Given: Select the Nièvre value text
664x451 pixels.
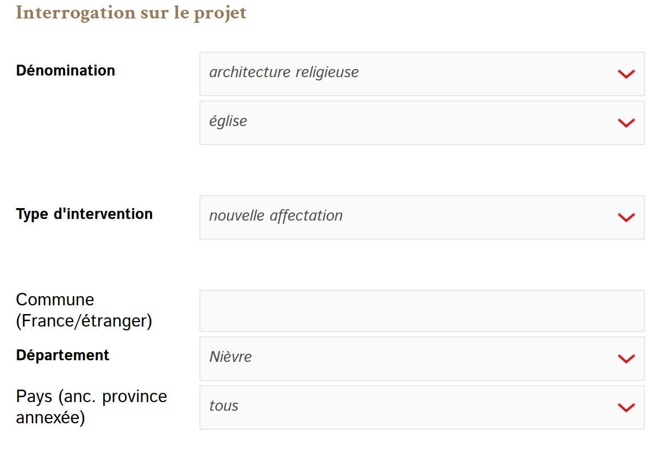Looking at the screenshot, I should pyautogui.click(x=230, y=357).
